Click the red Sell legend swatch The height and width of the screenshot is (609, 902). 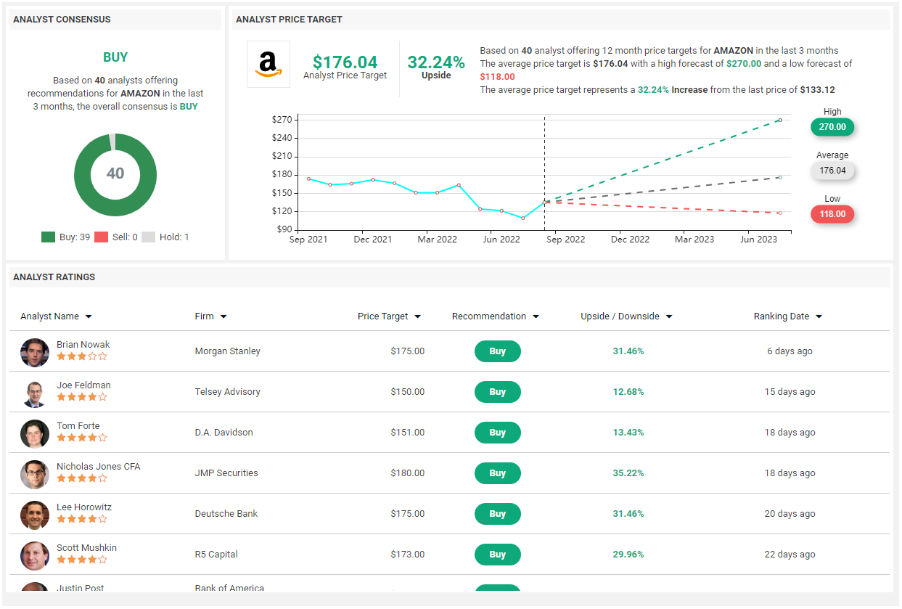(x=102, y=237)
